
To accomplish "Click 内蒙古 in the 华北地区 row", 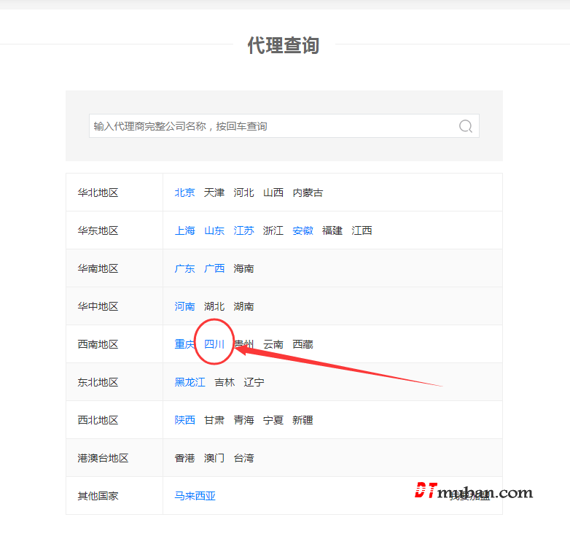I will (308, 193).
